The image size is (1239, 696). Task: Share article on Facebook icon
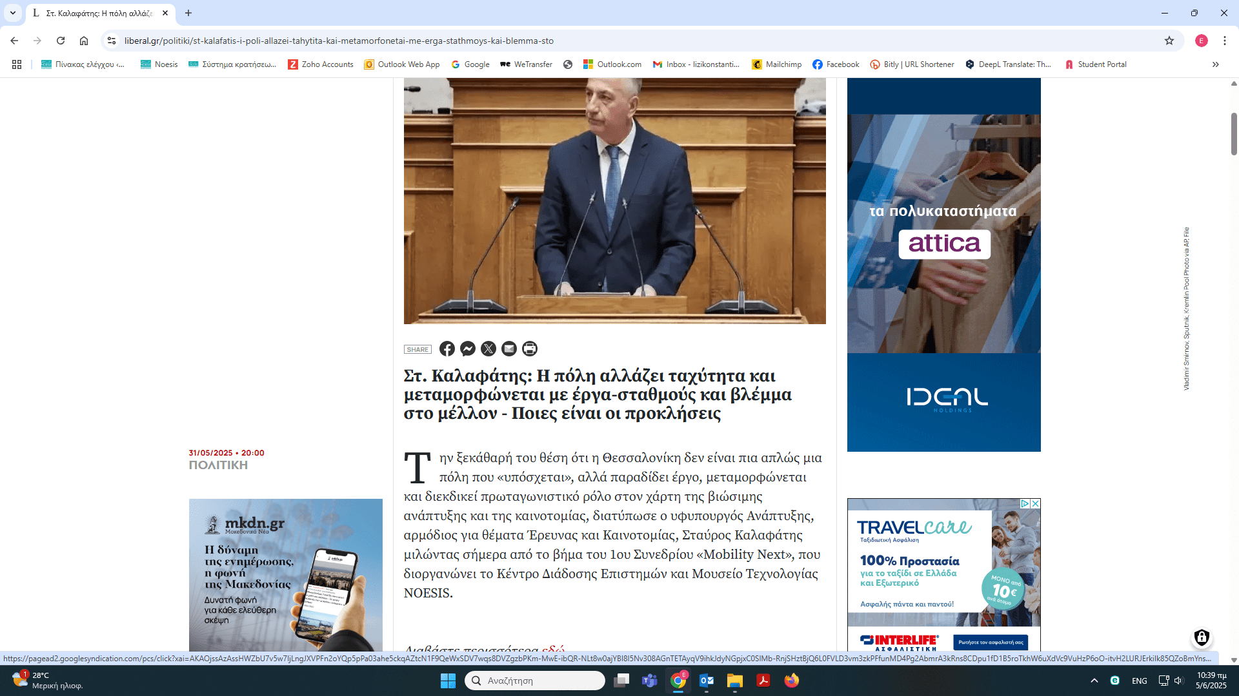447,349
